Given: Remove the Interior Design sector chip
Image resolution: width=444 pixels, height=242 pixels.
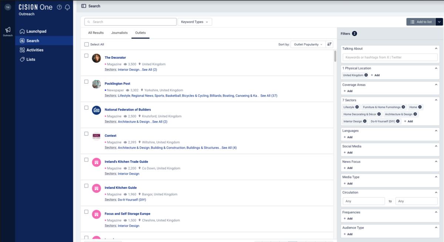Looking at the screenshot, I should [x=365, y=121].
